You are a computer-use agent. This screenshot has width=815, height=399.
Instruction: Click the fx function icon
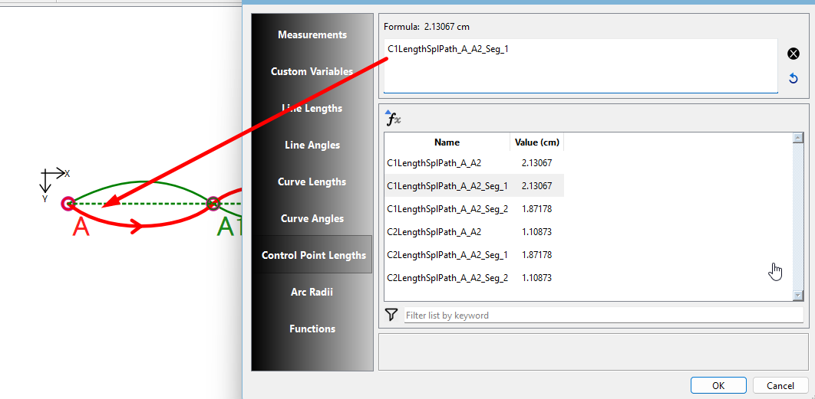pyautogui.click(x=393, y=118)
